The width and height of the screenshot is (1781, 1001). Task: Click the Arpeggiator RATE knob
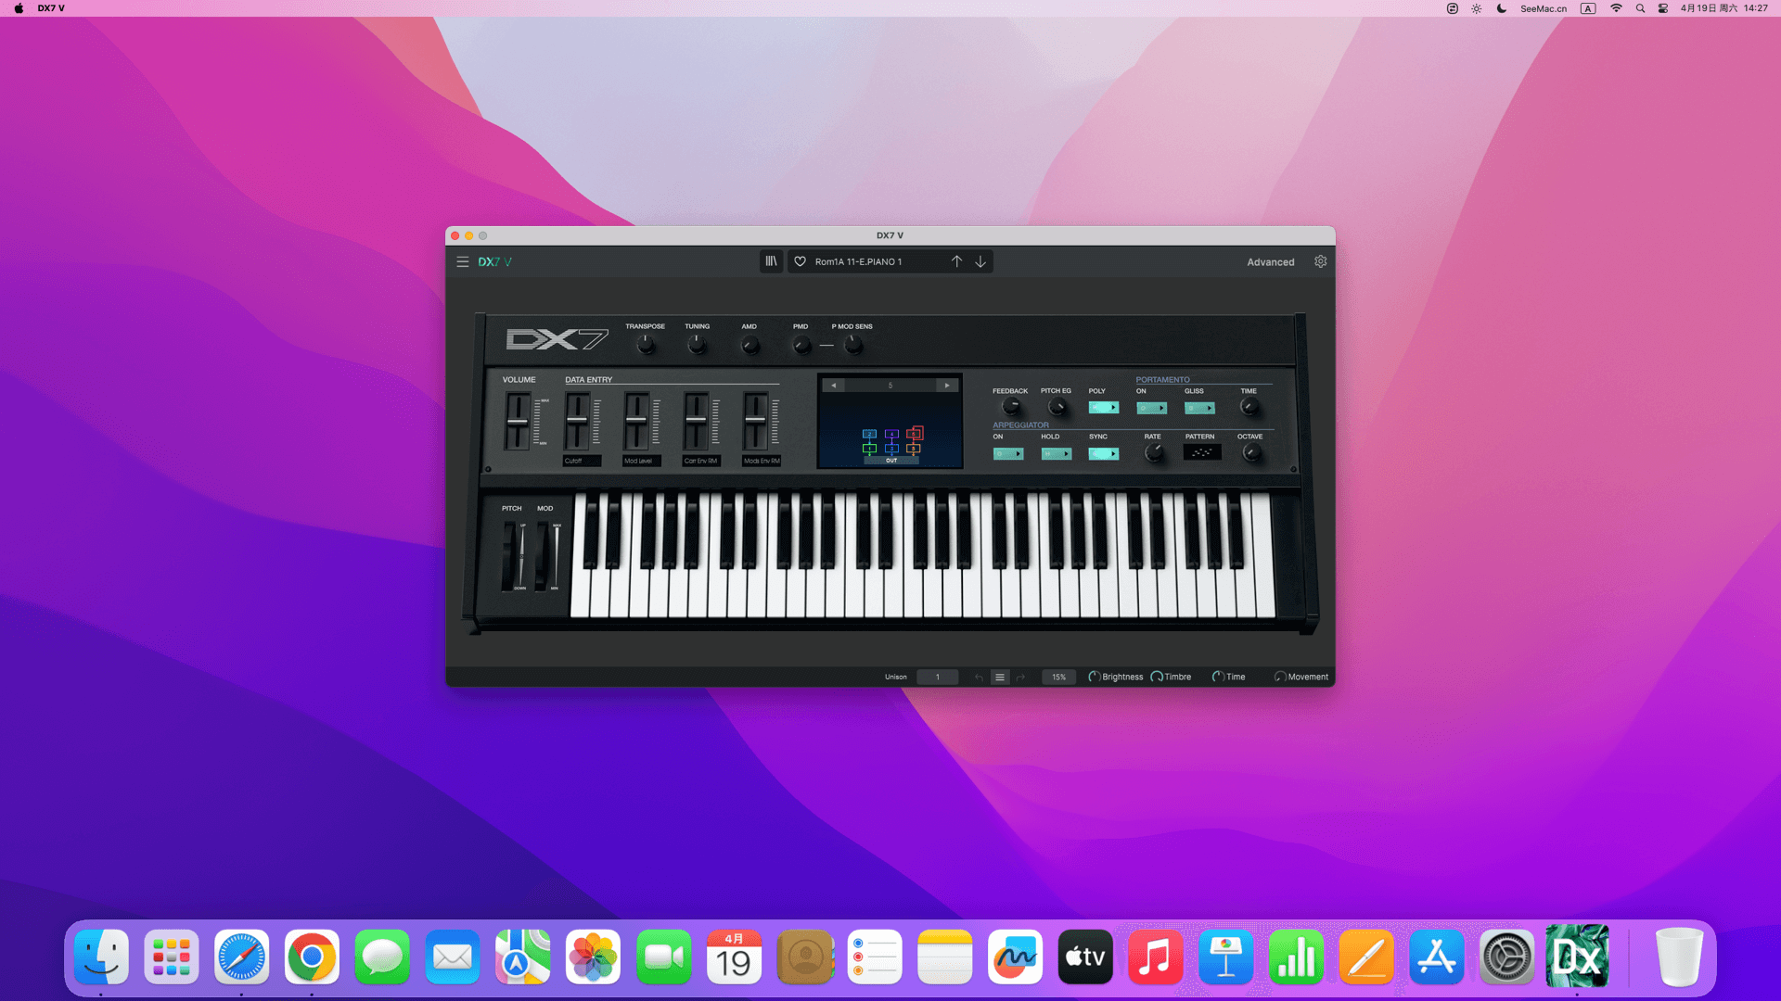[x=1154, y=452]
